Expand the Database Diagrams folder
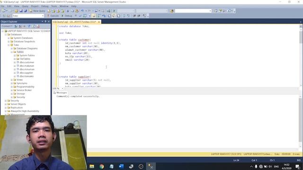 coord(11,48)
